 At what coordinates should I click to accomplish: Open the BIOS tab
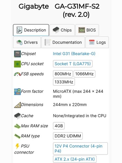coord(87,30)
